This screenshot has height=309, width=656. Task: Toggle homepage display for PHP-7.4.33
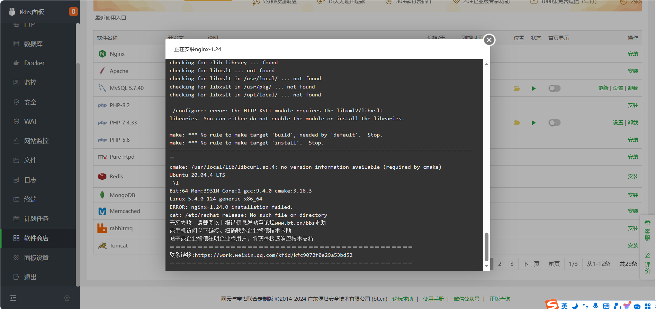555,123
